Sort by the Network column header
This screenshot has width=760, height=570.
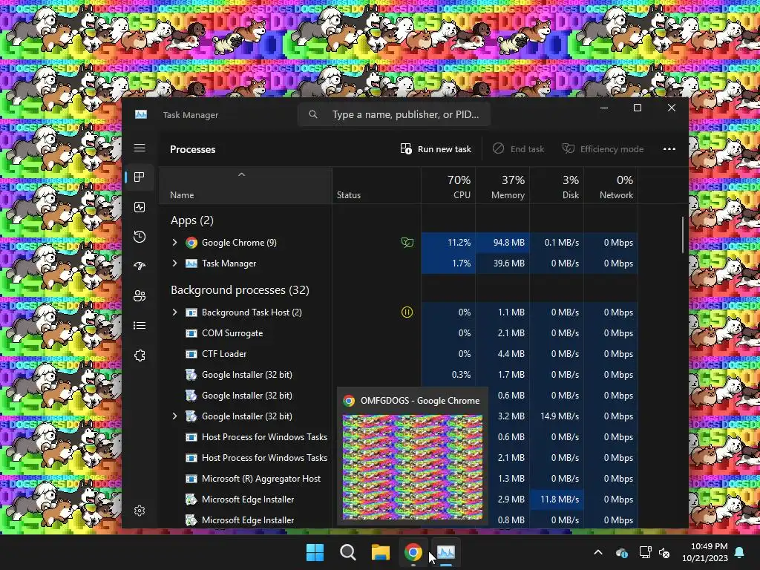pos(612,186)
